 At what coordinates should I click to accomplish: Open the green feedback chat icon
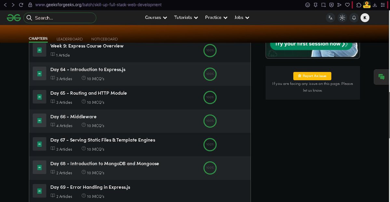click(381, 77)
